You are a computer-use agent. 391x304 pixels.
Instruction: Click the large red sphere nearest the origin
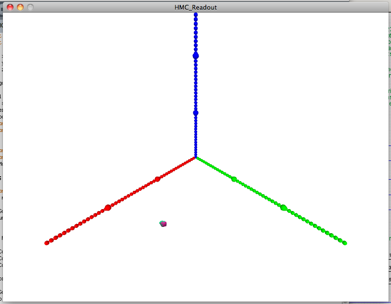[x=157, y=179]
